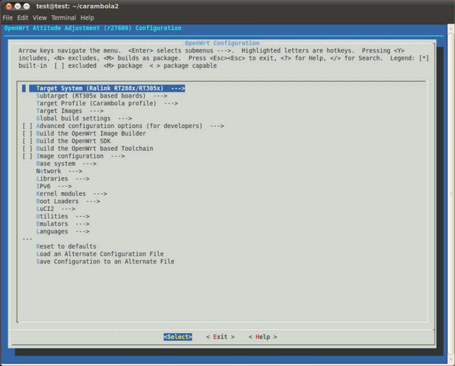Click the < Help > button at bottom
Screen dimensions: 455x366
coord(262,337)
